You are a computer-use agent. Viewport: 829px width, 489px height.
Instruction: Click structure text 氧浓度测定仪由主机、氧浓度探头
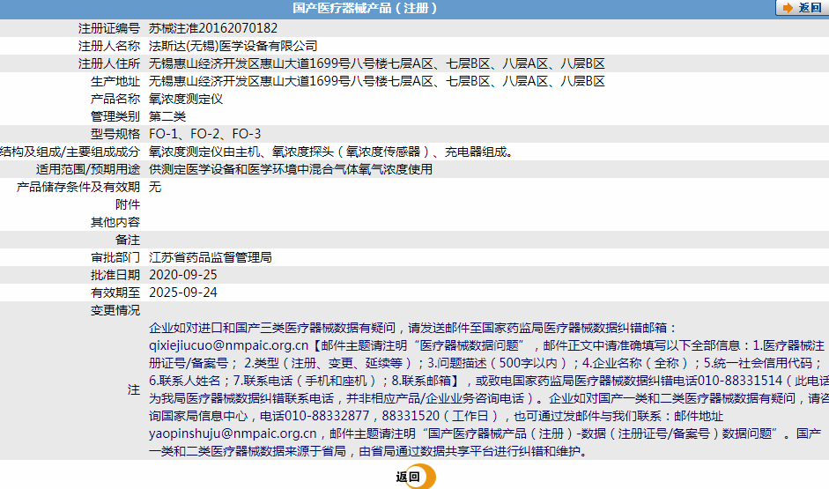(241, 152)
